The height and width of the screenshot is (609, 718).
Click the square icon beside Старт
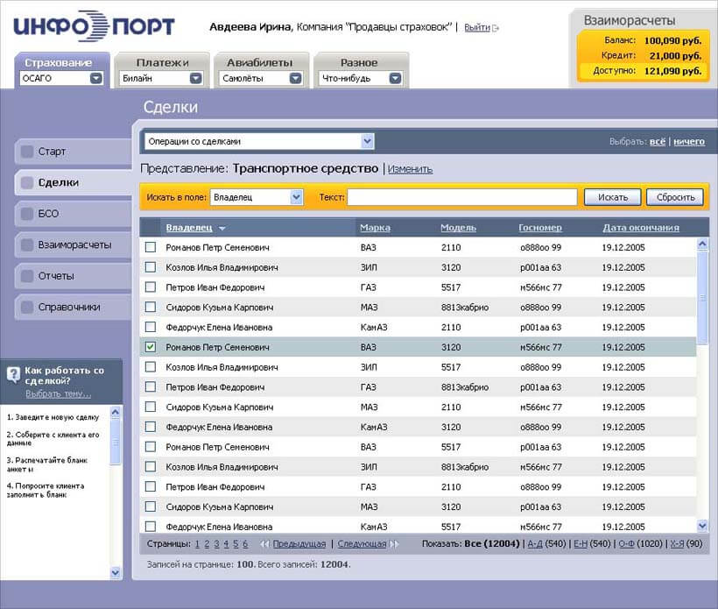27,152
